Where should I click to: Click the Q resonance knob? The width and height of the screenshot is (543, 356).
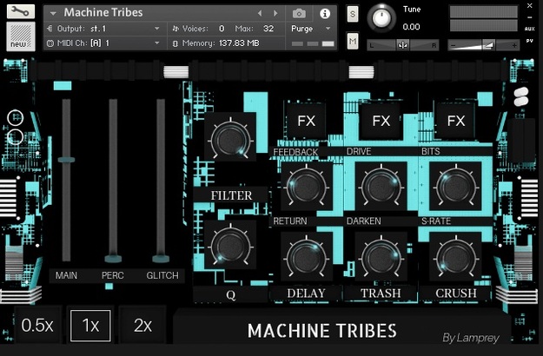(x=230, y=246)
